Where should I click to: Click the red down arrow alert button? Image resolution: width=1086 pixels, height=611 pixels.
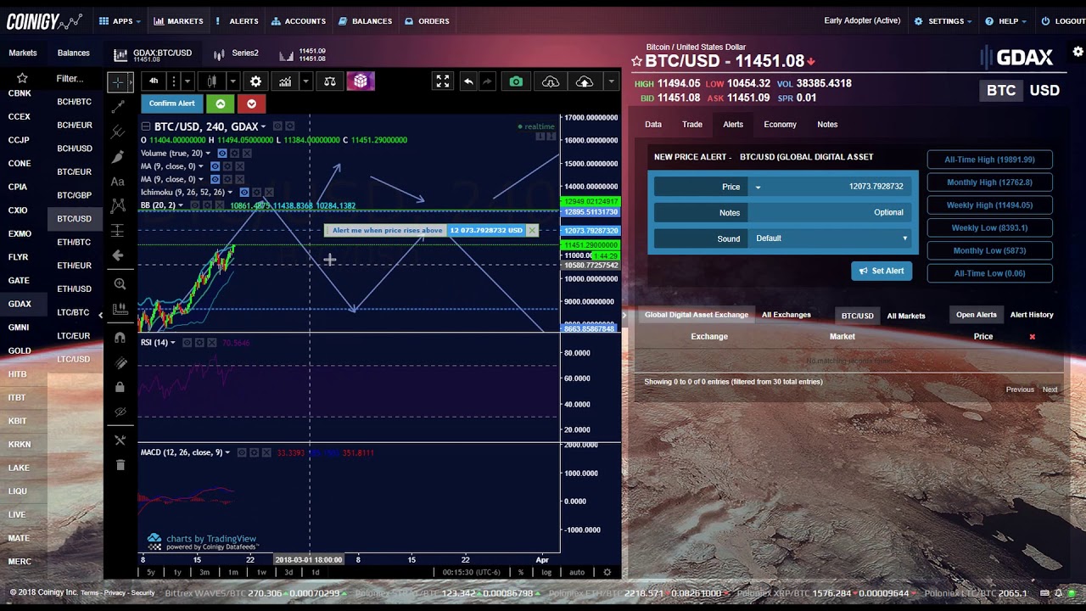coord(251,104)
